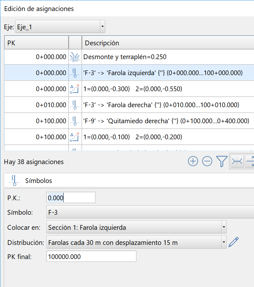This screenshot has height=287, width=254.
Task: Click the PK column header
Action: coord(36,43)
